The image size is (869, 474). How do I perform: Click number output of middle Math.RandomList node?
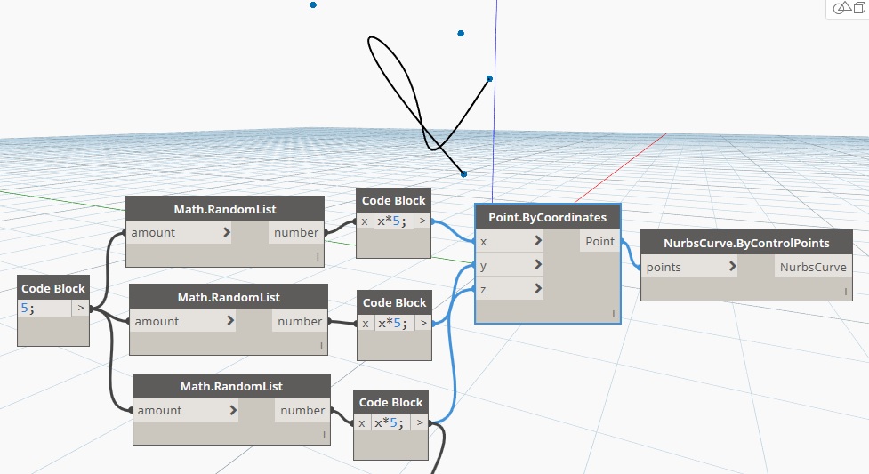coord(300,322)
